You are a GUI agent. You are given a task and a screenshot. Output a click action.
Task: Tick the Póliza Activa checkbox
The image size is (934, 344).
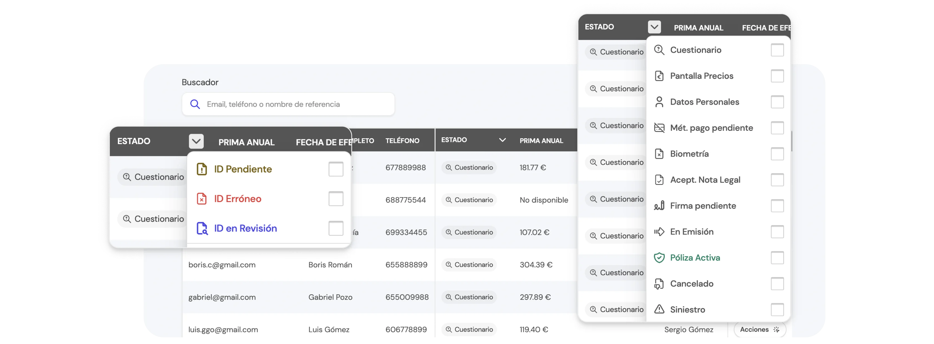coord(777,258)
